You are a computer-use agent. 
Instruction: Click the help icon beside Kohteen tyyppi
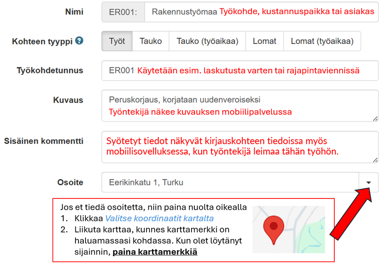tap(79, 41)
